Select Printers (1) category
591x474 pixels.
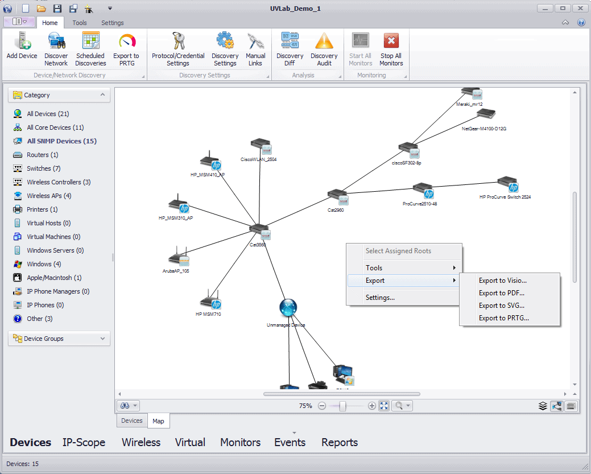coord(42,209)
